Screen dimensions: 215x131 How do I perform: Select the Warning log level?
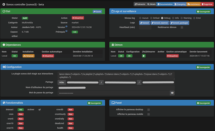[x=182, y=18]
